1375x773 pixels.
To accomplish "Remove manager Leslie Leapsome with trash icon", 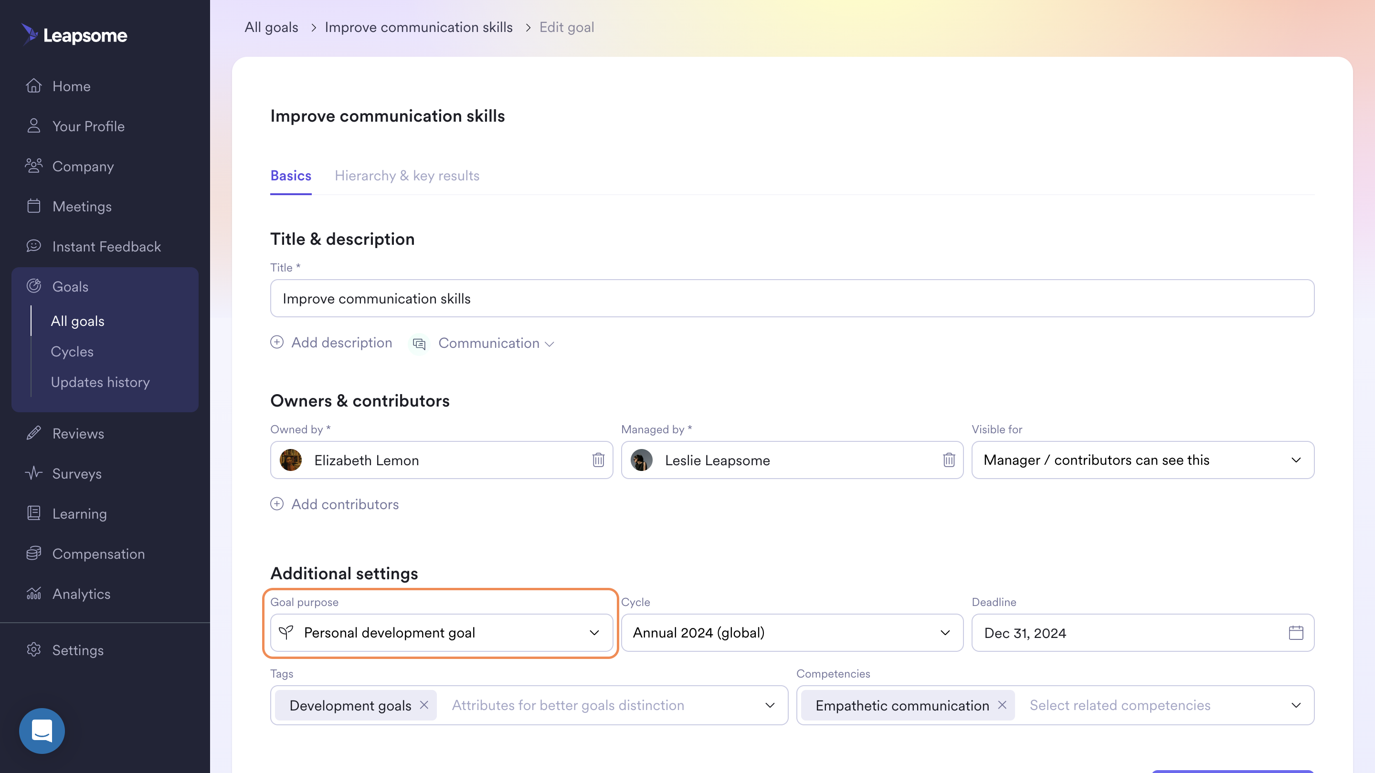I will [x=949, y=460].
